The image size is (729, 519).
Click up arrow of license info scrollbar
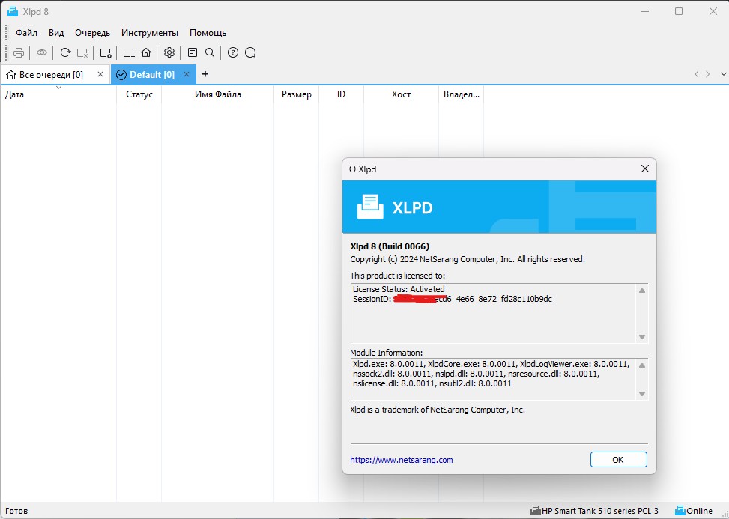click(x=642, y=291)
